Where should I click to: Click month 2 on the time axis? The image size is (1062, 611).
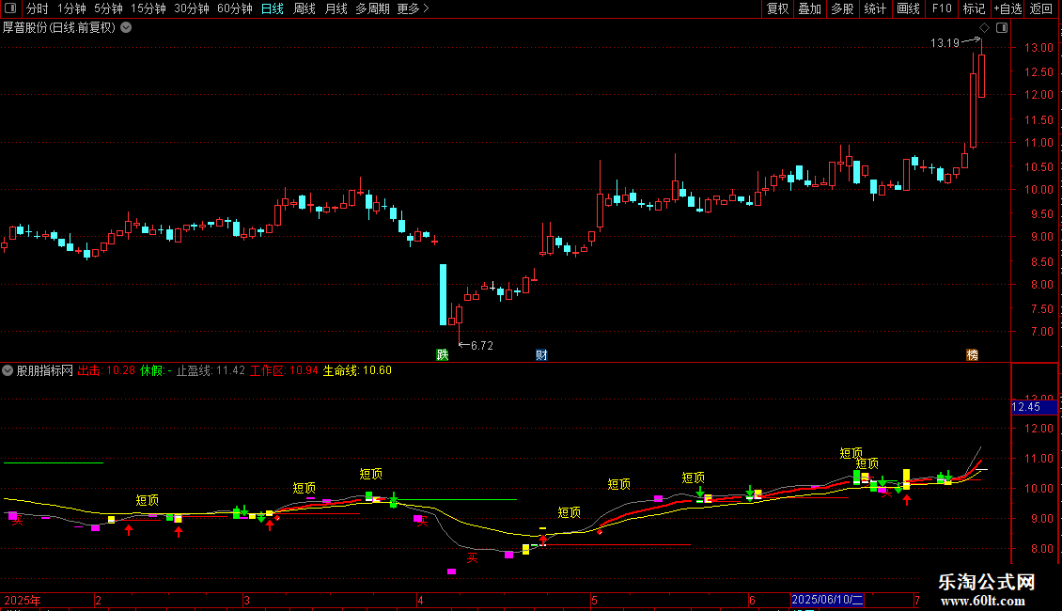click(98, 600)
